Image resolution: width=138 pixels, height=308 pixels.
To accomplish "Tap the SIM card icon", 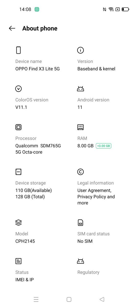I will (x=80, y=223).
